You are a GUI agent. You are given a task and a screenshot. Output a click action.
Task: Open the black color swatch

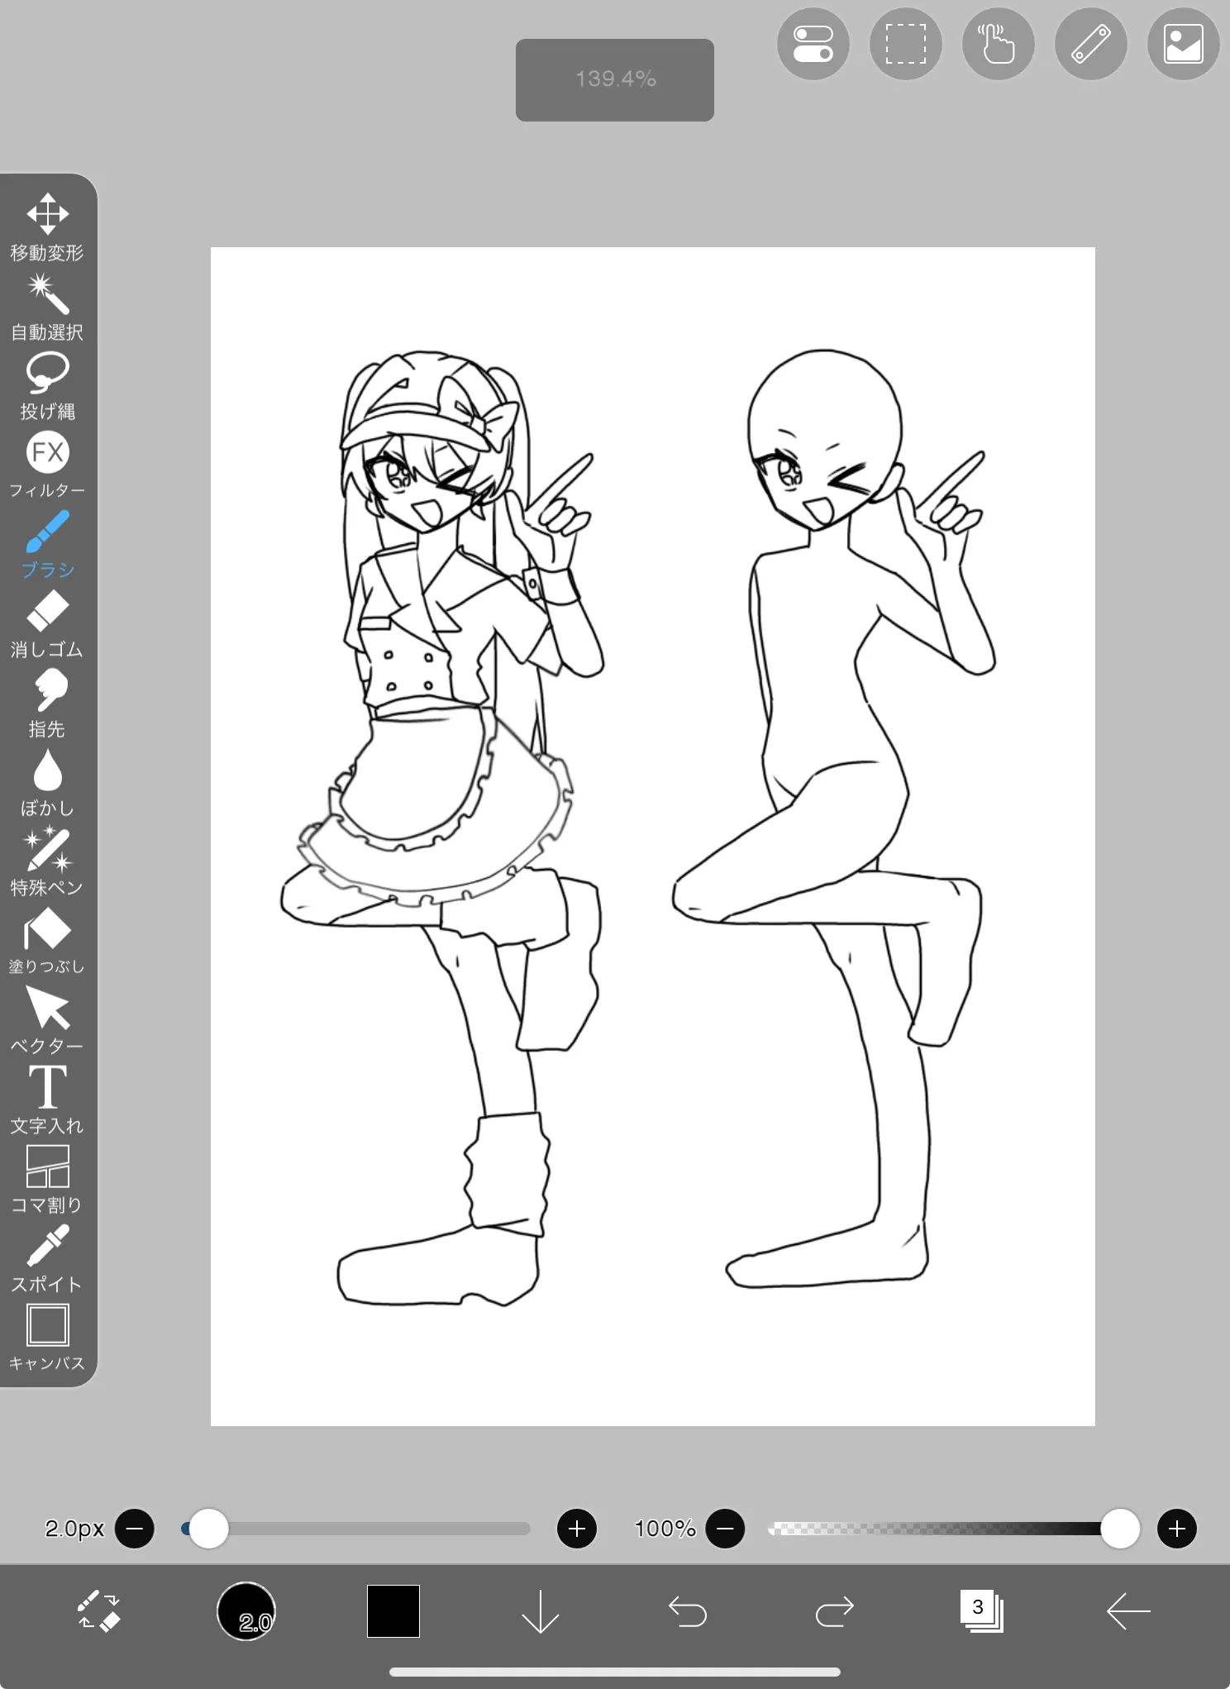coord(393,1611)
